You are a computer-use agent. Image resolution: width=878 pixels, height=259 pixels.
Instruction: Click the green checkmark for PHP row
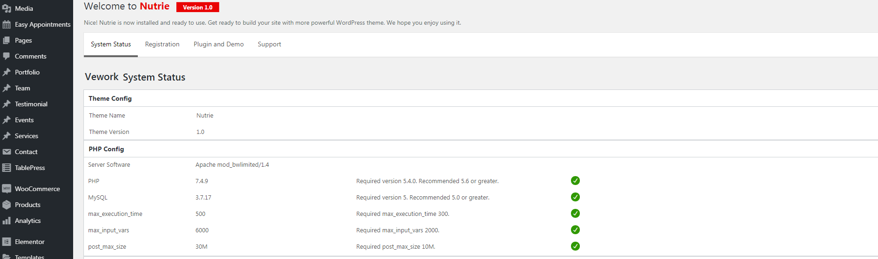[575, 181]
